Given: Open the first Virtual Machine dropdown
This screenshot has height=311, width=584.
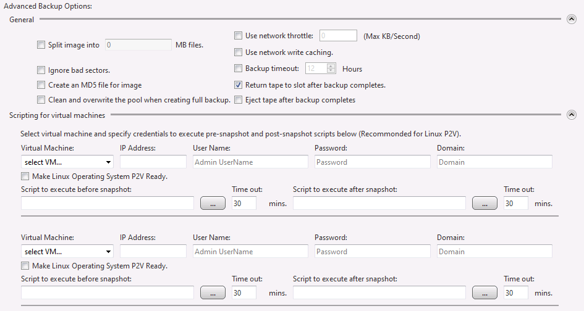Looking at the screenshot, I should pos(67,162).
